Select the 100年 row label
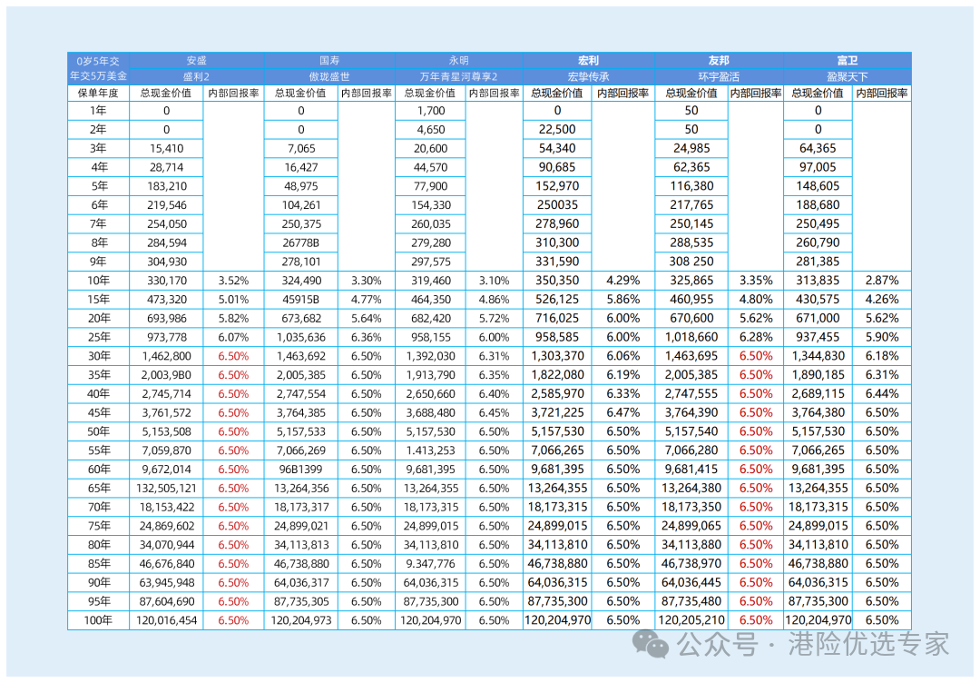This screenshot has height=683, width=980. tap(98, 620)
